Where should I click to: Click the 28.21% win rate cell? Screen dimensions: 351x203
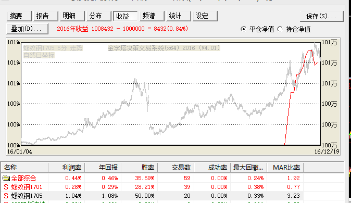[145, 187]
